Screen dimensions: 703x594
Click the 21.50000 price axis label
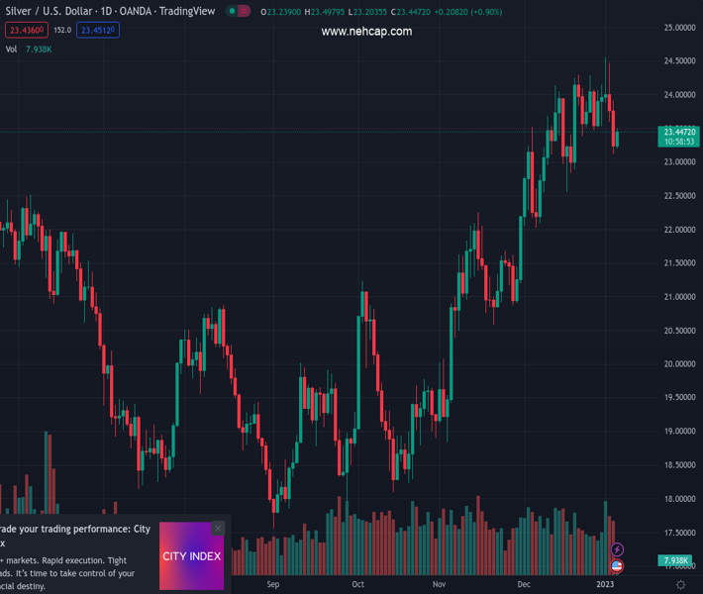click(x=679, y=262)
